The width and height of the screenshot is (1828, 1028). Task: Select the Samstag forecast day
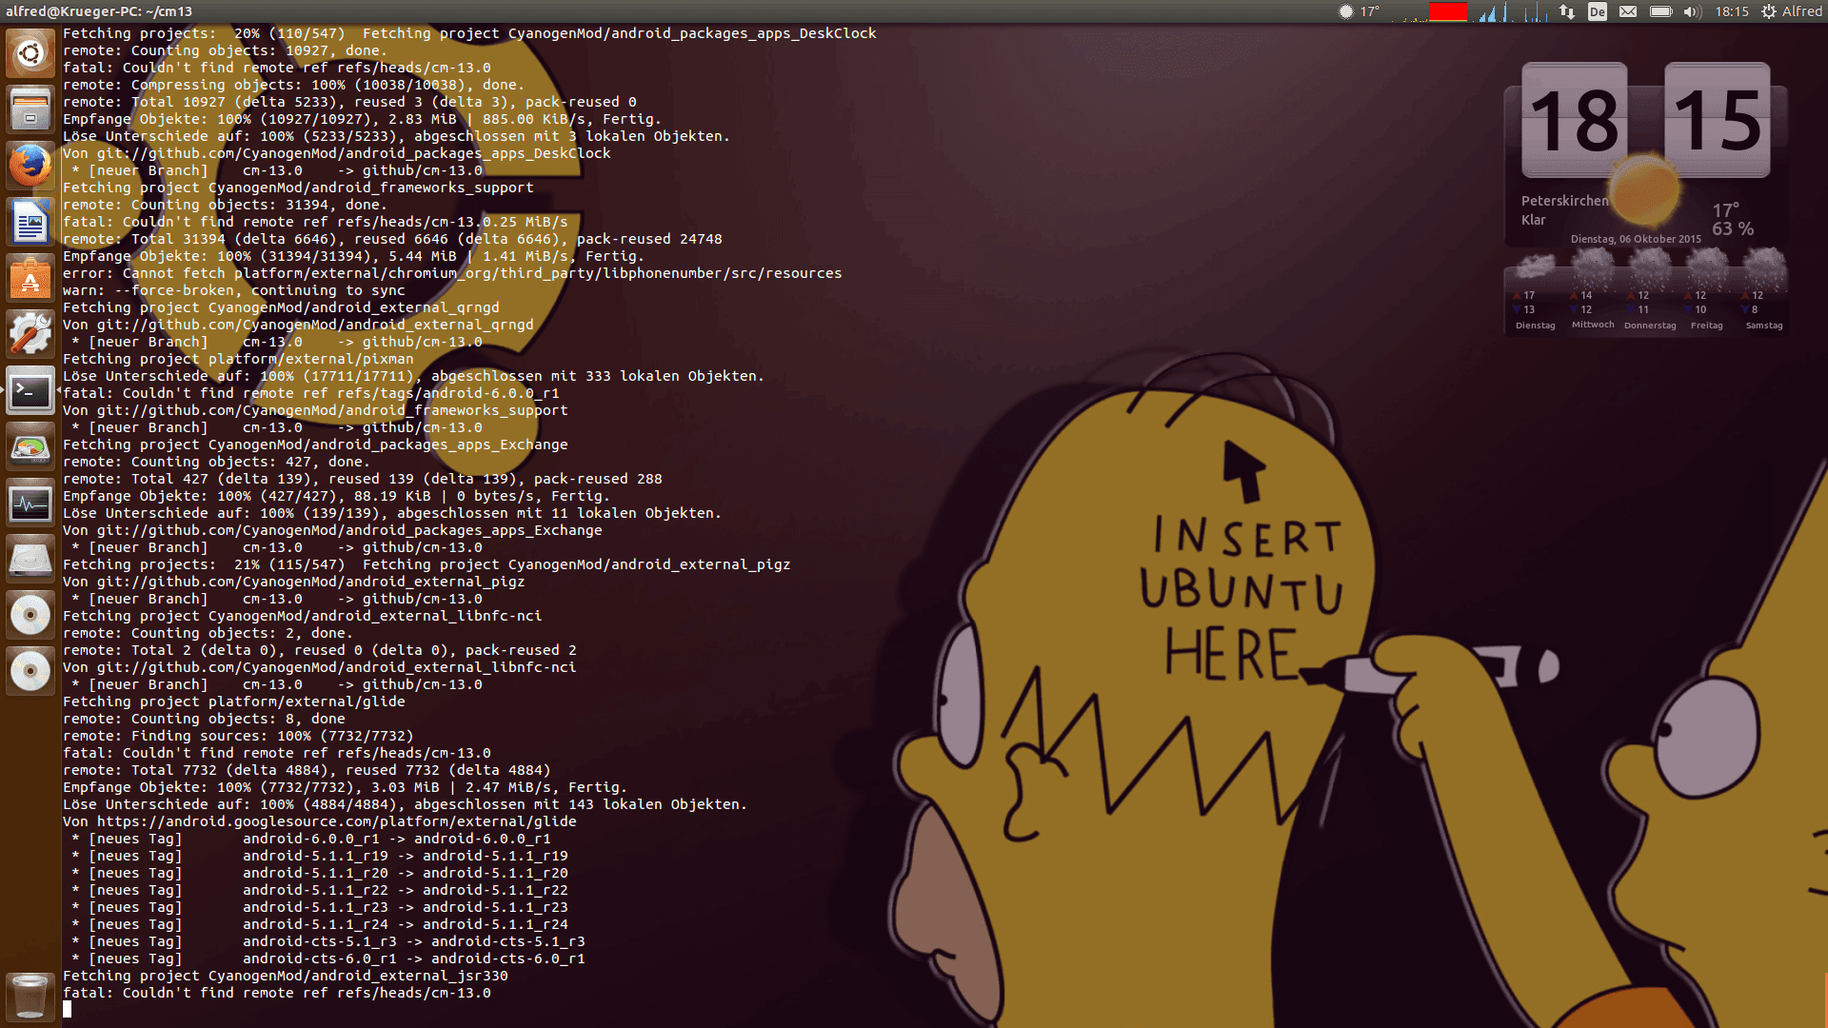[x=1764, y=290]
